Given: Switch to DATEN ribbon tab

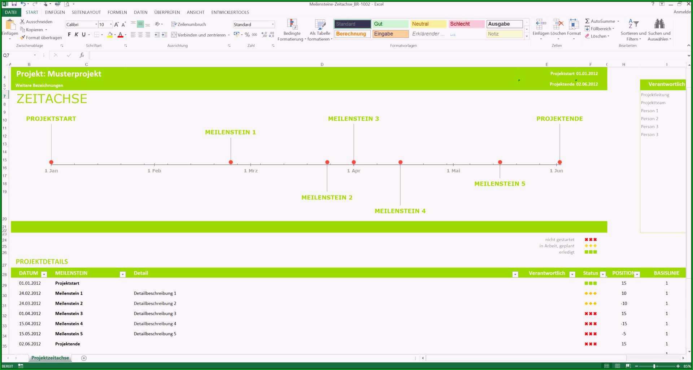Looking at the screenshot, I should click(x=141, y=12).
